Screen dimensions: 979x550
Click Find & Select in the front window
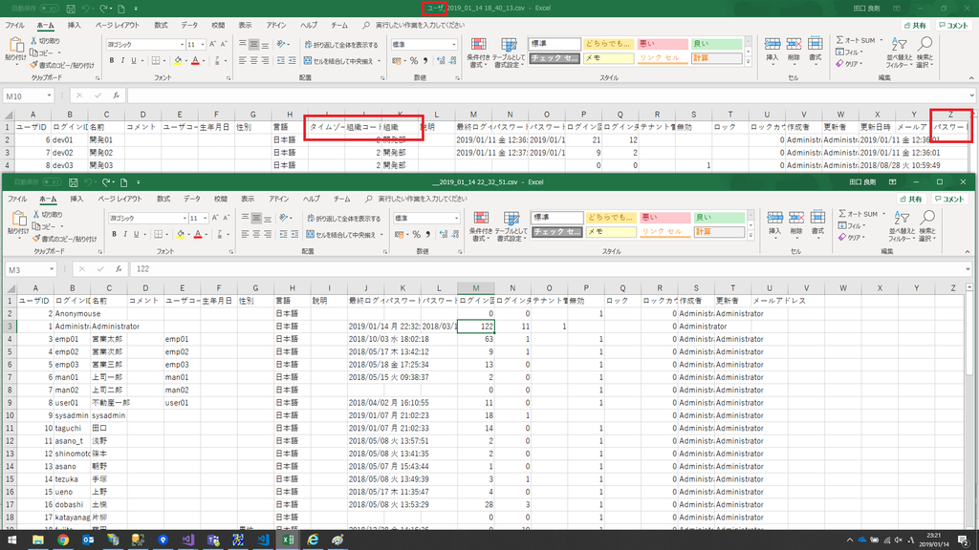tap(927, 225)
